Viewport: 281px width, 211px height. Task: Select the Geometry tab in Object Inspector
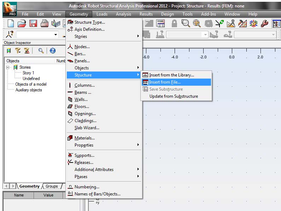point(29,186)
